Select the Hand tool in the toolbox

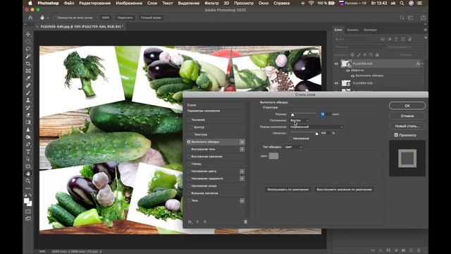28,174
